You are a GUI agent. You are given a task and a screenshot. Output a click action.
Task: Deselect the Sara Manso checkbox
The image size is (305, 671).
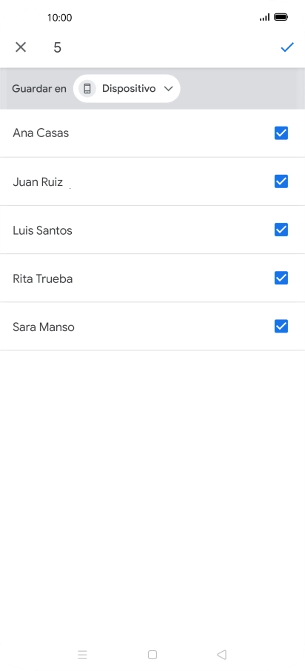coord(281,327)
